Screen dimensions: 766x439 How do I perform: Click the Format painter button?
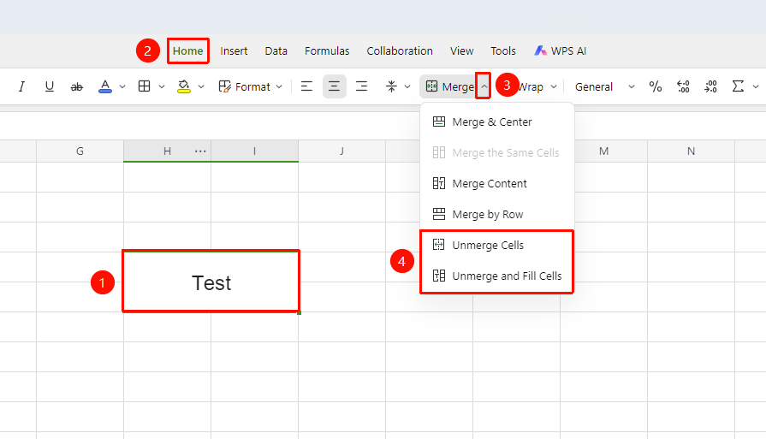[244, 87]
